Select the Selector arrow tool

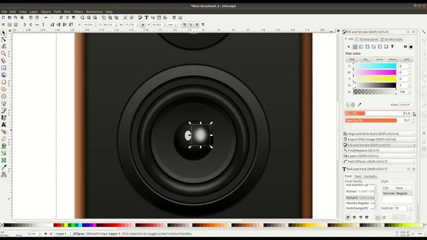click(x=3, y=33)
